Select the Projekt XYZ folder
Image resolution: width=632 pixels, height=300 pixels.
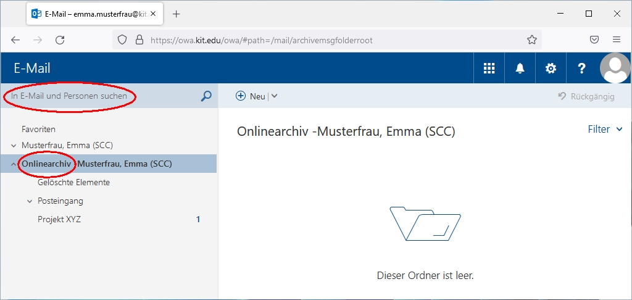click(59, 219)
